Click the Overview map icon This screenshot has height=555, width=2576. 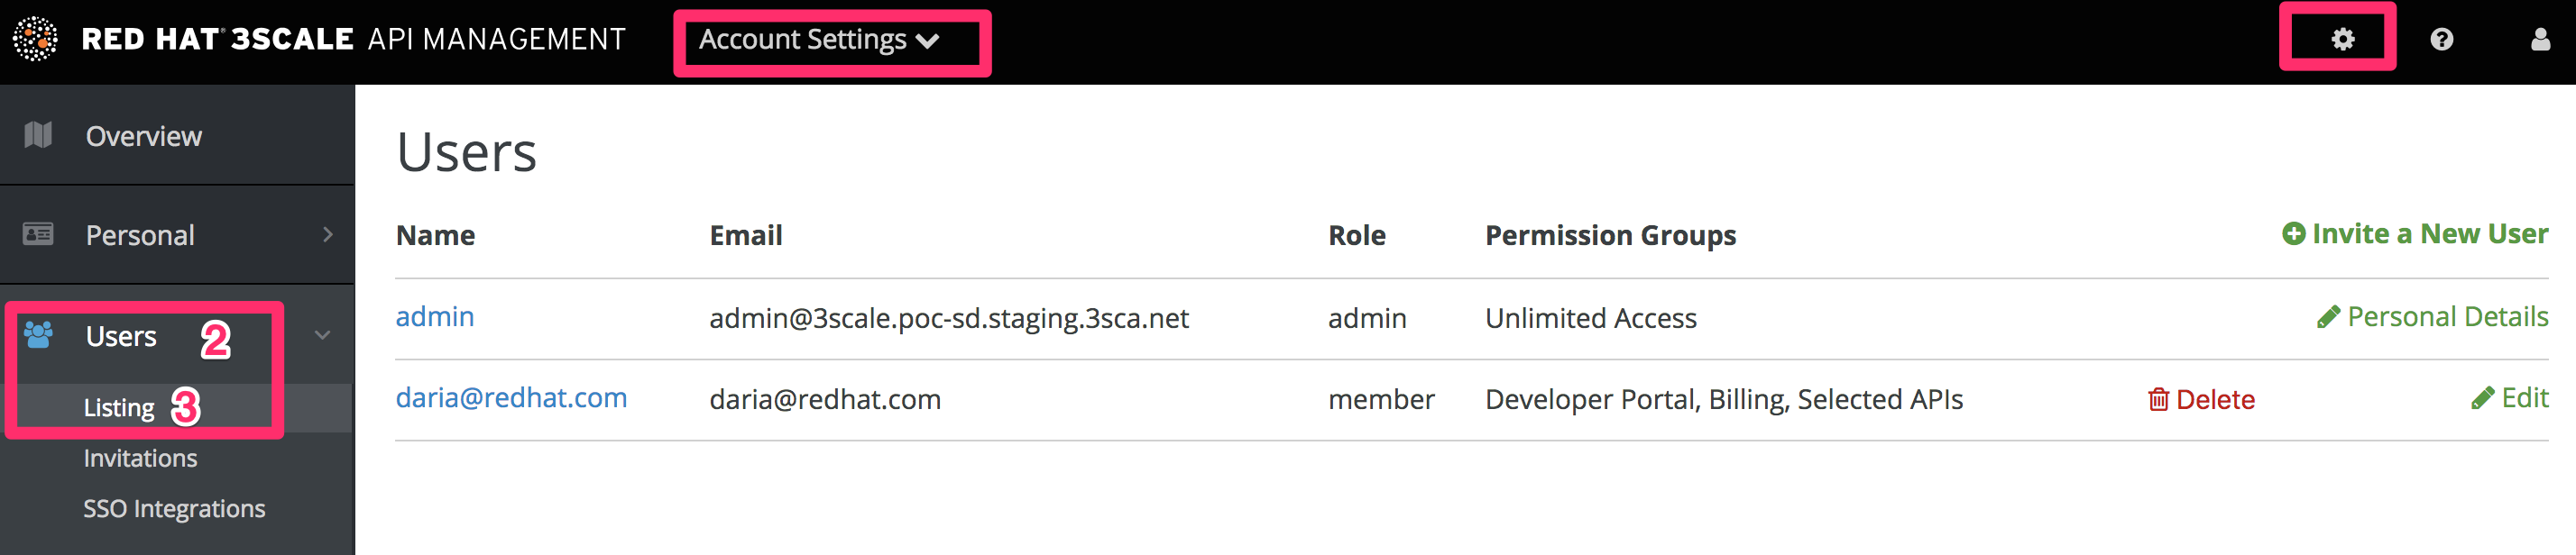point(38,135)
